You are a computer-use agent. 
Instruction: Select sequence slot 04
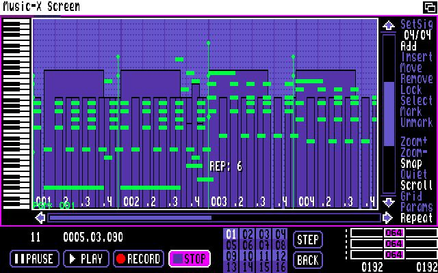(281, 234)
